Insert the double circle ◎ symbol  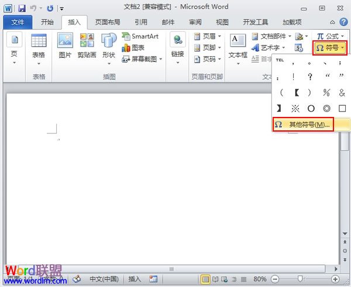(x=326, y=109)
